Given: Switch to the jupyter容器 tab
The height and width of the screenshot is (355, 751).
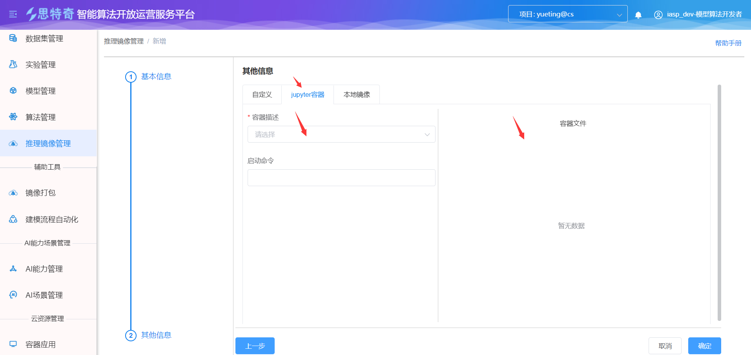Looking at the screenshot, I should click(x=308, y=94).
